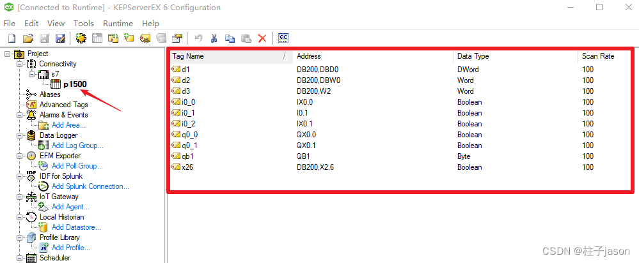639x263 pixels.
Task: Open the Runtime menu
Action: pyautogui.click(x=118, y=24)
